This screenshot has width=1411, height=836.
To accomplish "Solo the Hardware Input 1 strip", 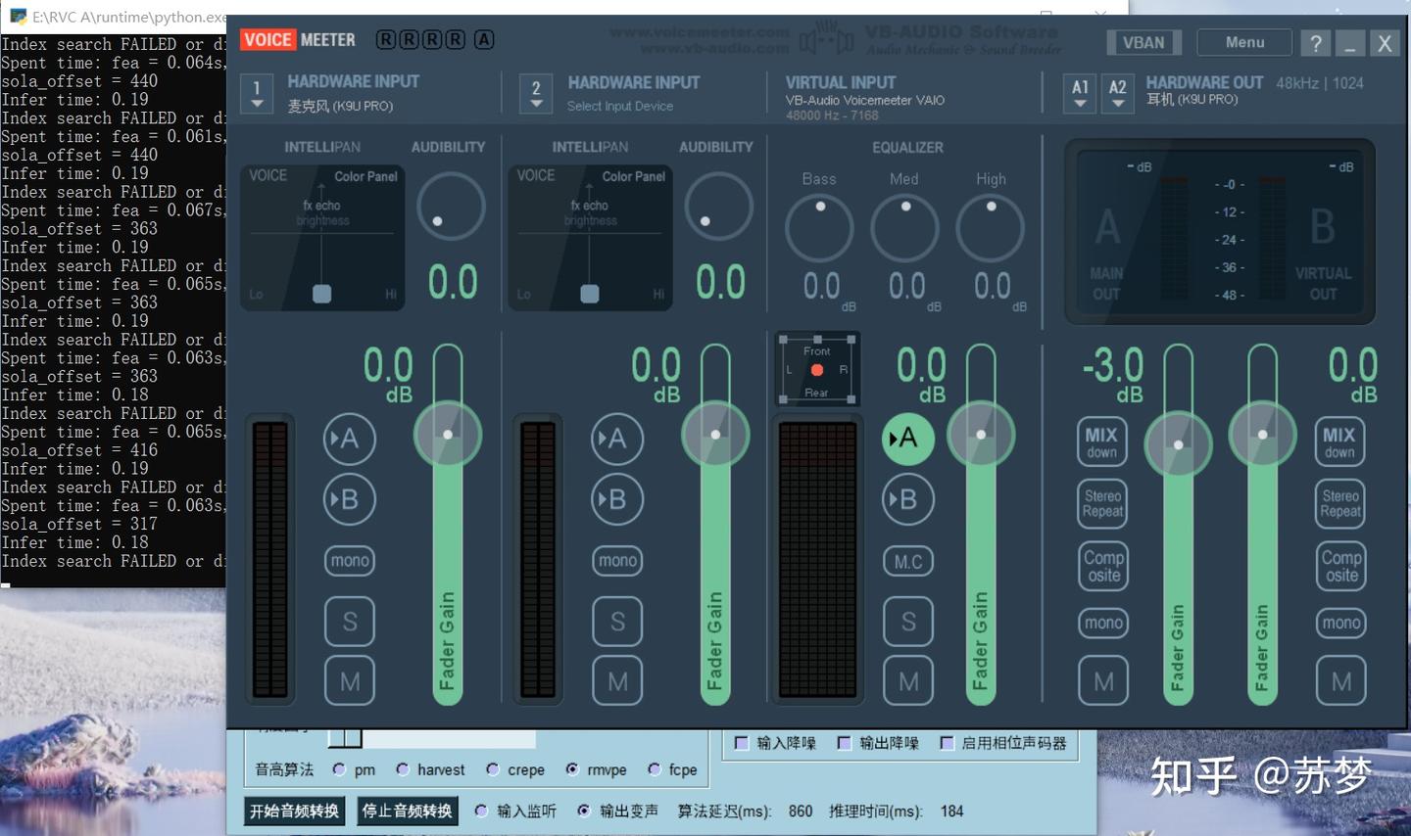I will [x=350, y=622].
